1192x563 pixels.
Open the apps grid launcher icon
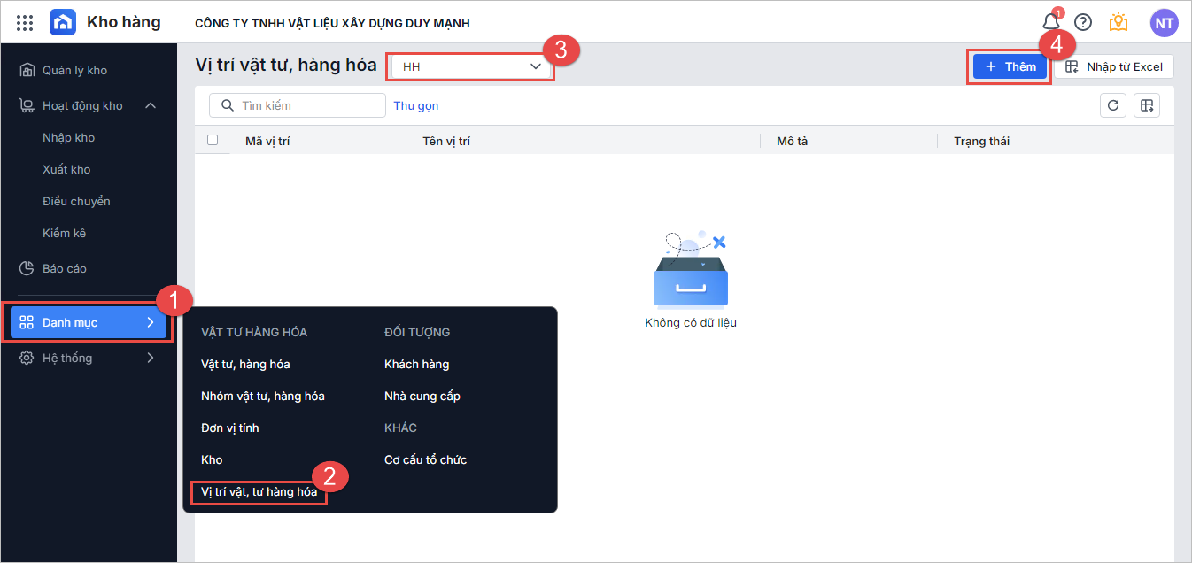click(26, 23)
